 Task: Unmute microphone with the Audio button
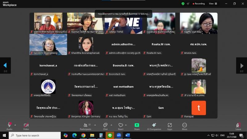coord(9,126)
